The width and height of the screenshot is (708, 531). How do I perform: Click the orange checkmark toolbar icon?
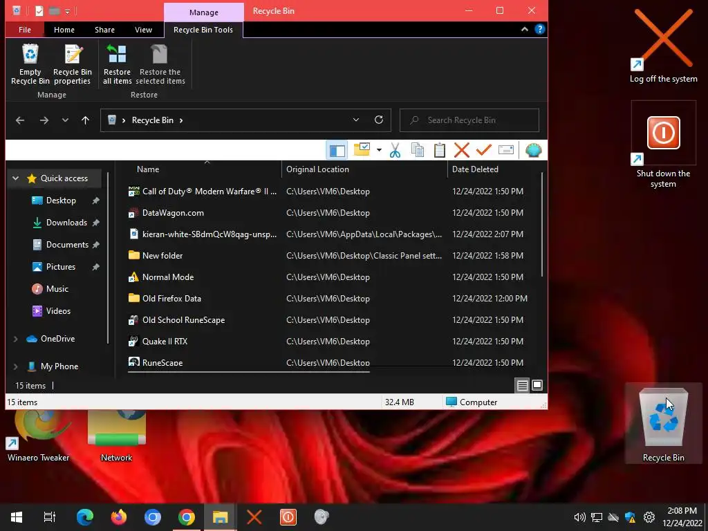[x=483, y=150]
